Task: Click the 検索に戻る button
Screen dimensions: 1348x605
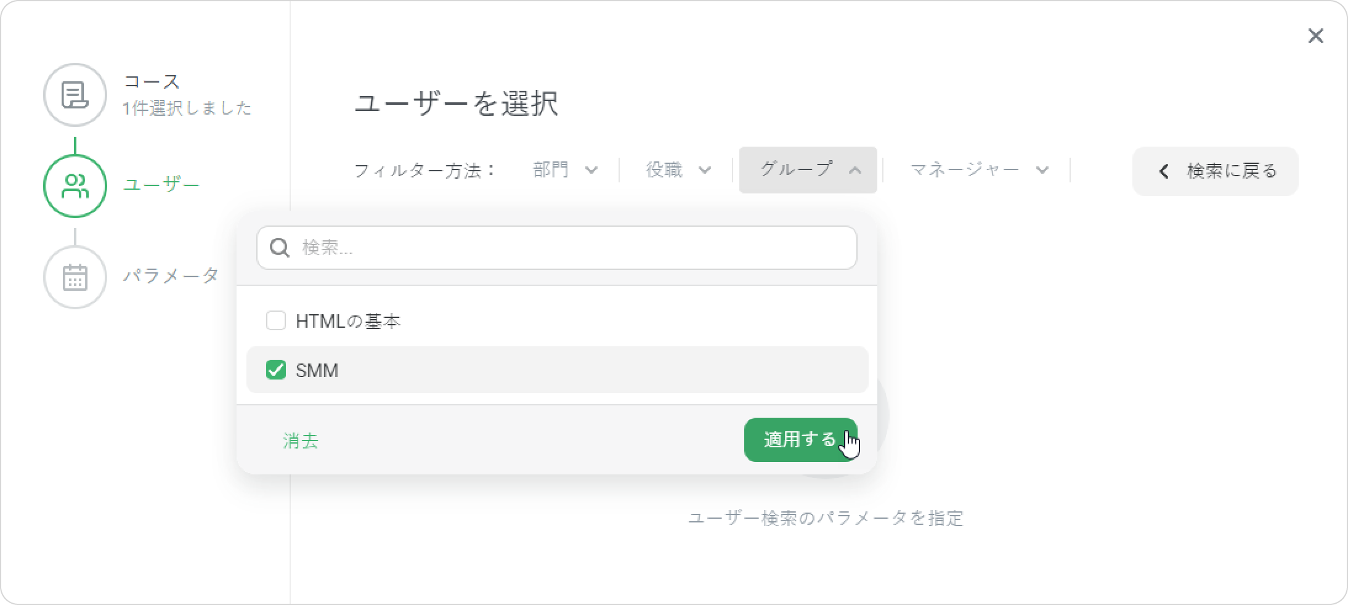Action: point(1215,171)
